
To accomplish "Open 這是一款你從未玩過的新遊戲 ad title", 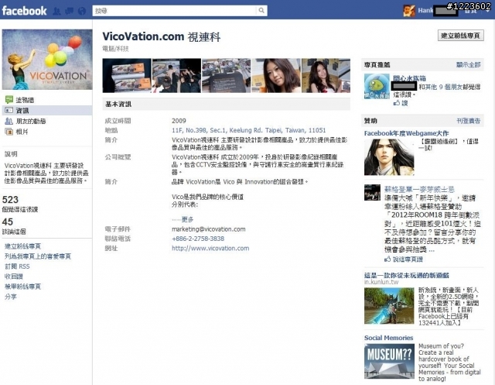I will point(406,275).
